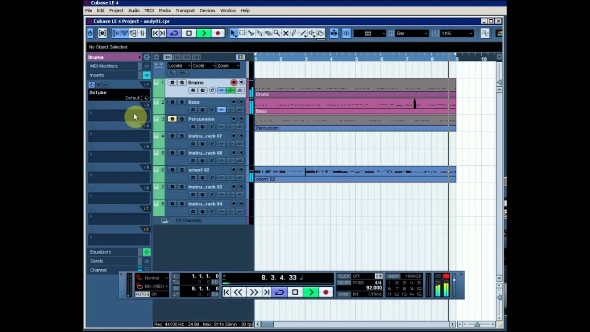This screenshot has width=590, height=332.
Task: Open the Mix (MIDI) cycle record dropdown
Action: tap(155, 286)
